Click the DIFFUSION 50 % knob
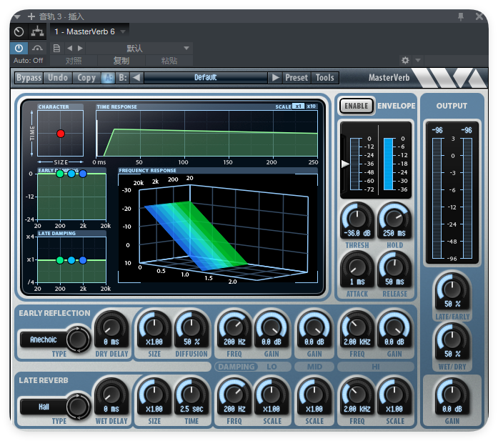 click(191, 327)
